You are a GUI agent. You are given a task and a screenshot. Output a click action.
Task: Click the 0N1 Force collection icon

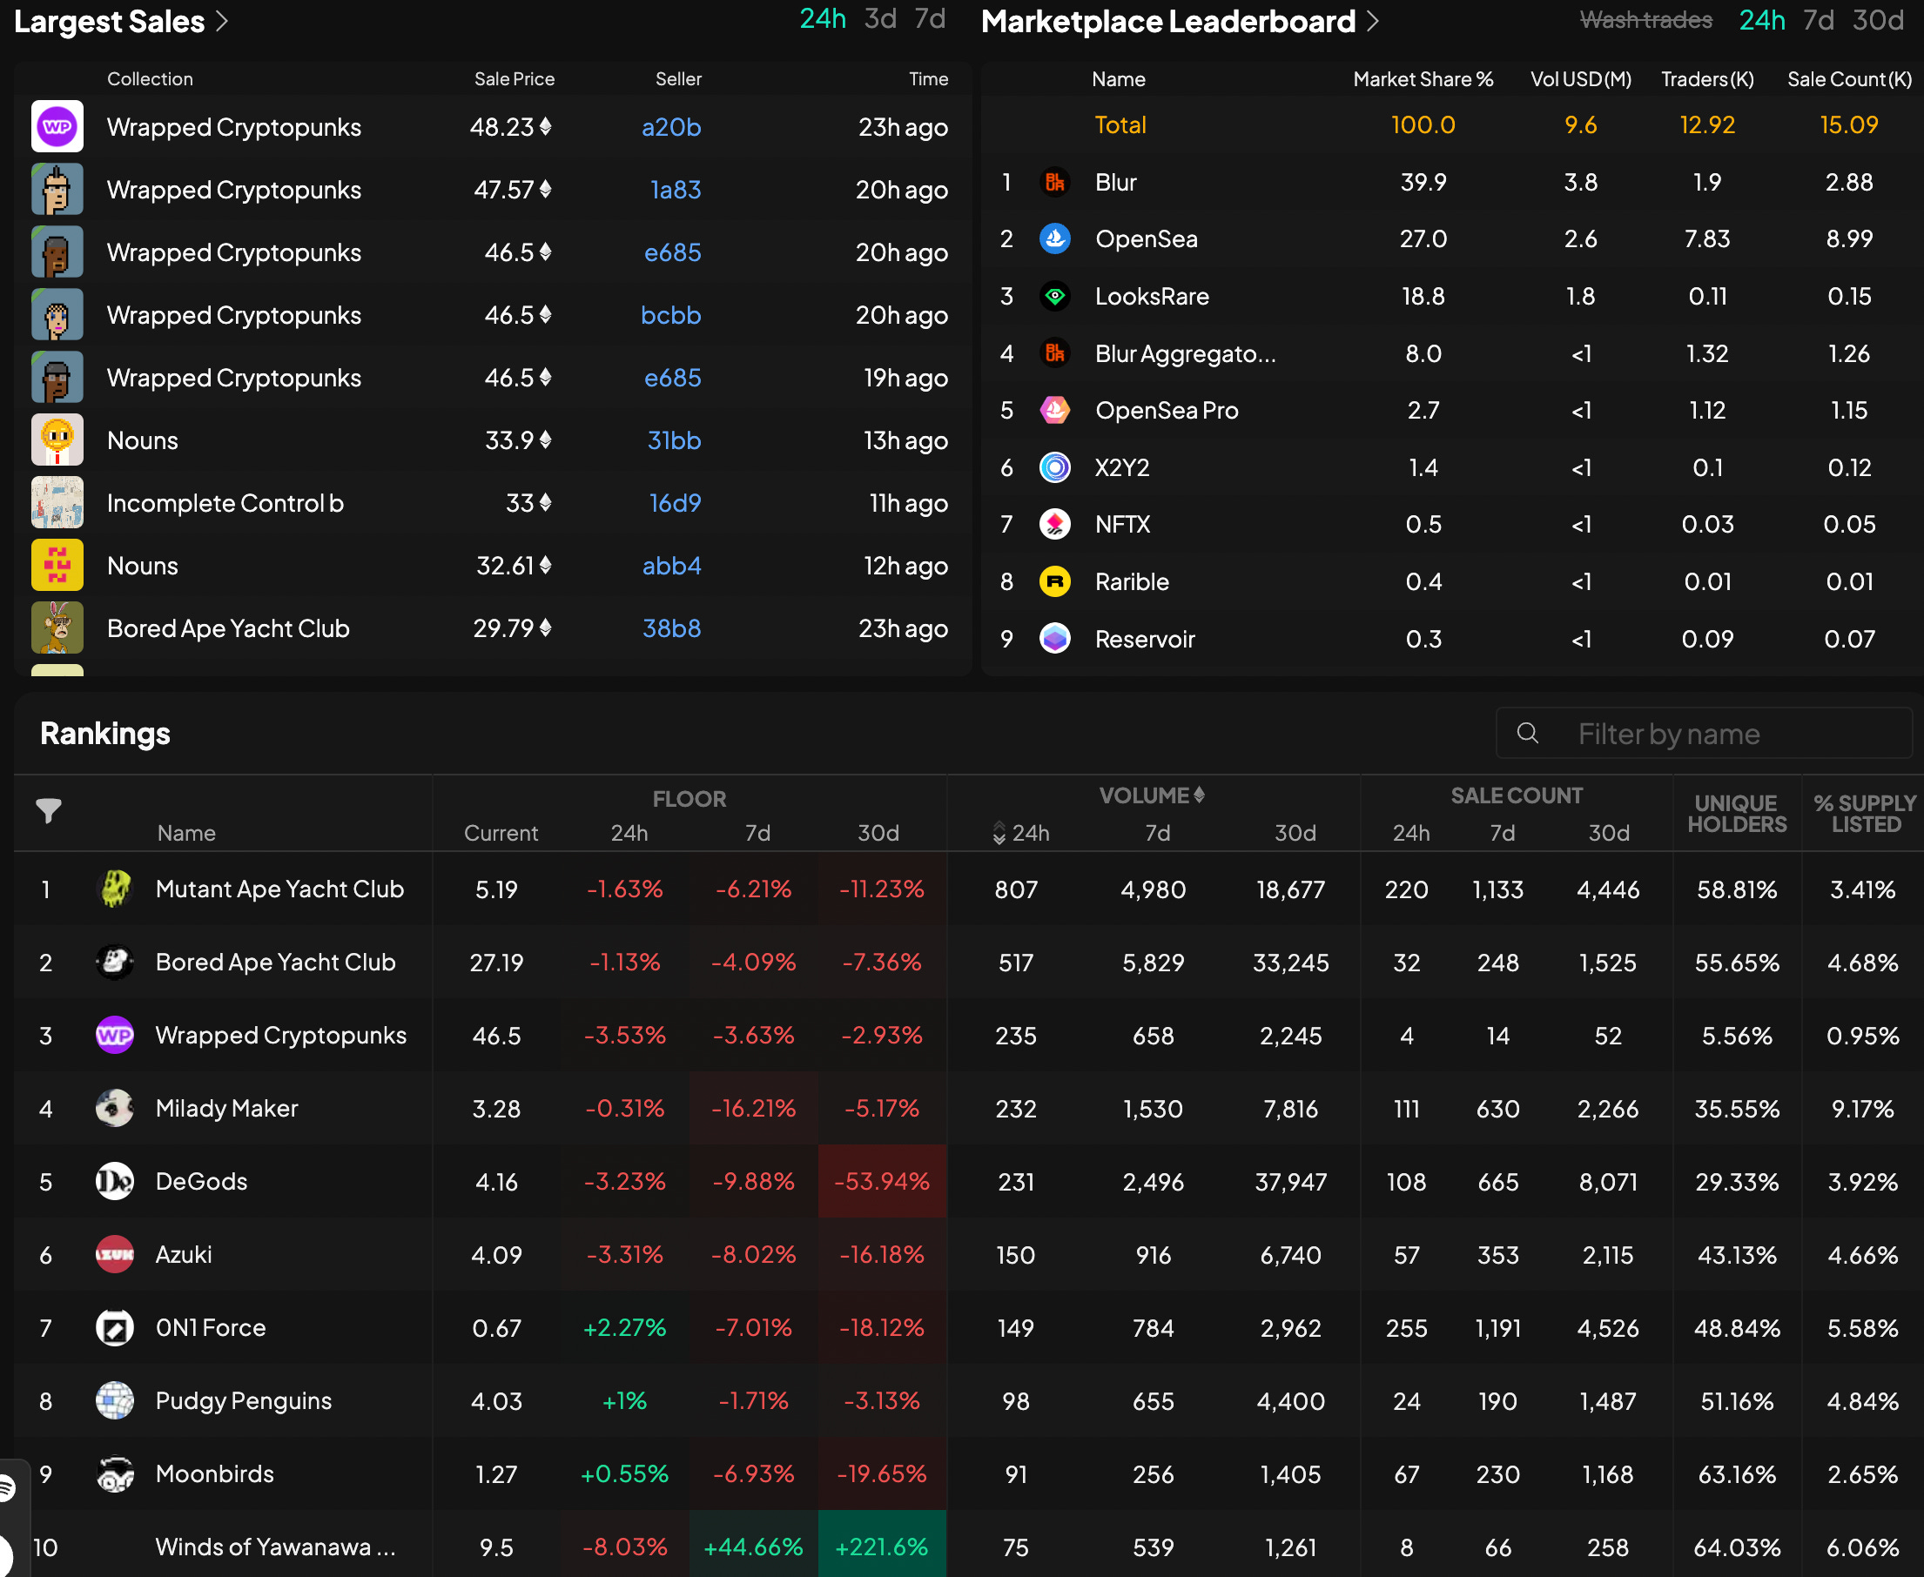pos(115,1328)
